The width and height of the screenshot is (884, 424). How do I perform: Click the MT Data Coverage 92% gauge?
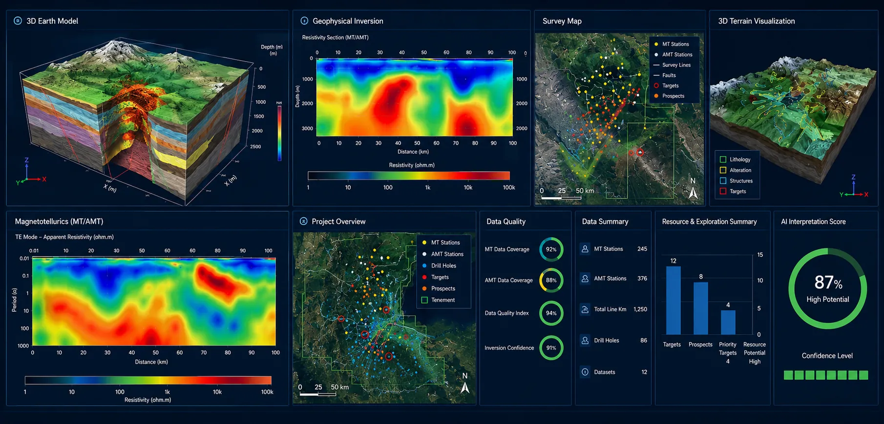(x=551, y=249)
